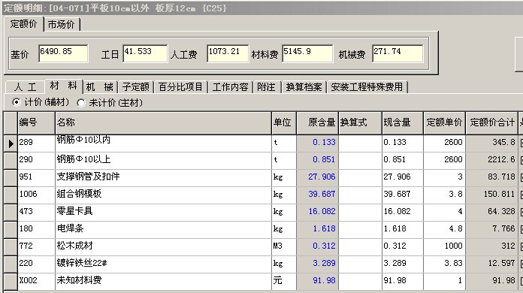Image resolution: width=523 pixels, height=293 pixels.
Task: Click the name cell 电焊条
Action: [163, 231]
